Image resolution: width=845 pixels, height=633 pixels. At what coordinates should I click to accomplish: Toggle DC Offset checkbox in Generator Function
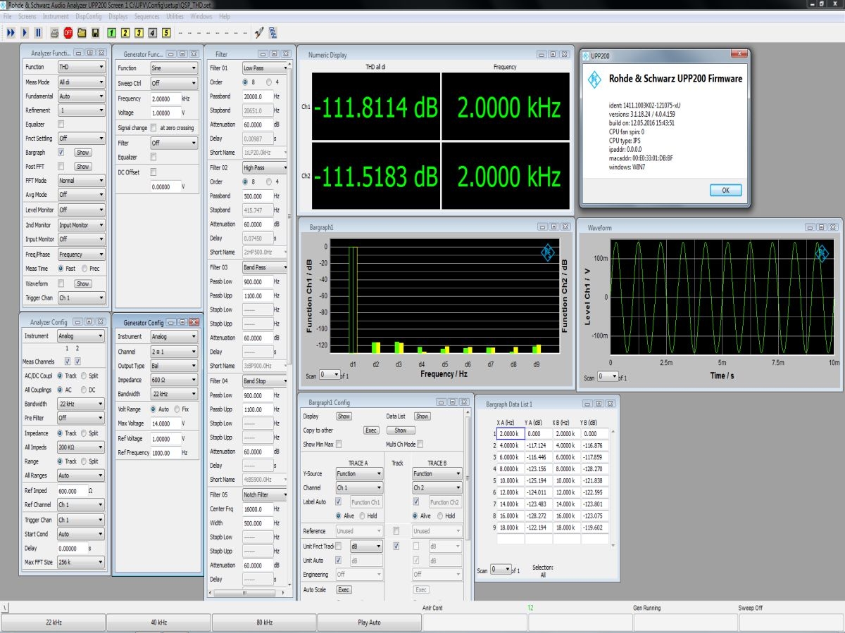click(154, 172)
